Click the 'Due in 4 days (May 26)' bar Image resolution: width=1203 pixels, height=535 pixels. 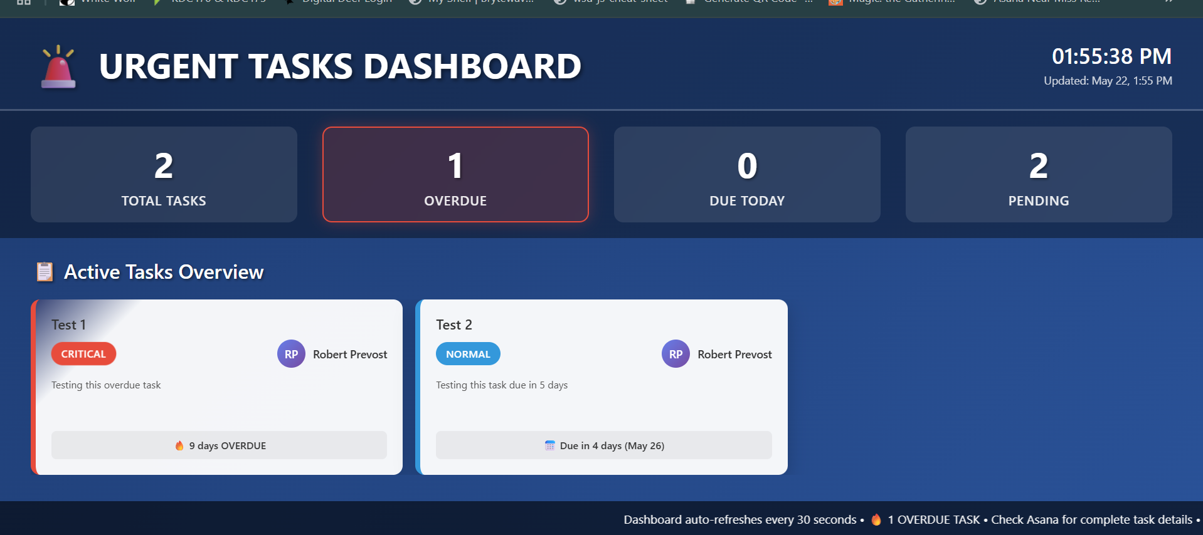604,445
